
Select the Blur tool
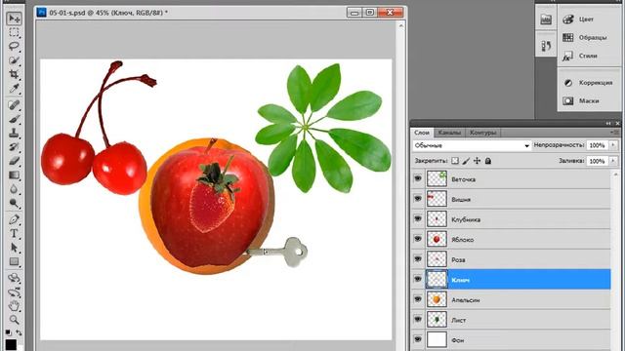14,189
